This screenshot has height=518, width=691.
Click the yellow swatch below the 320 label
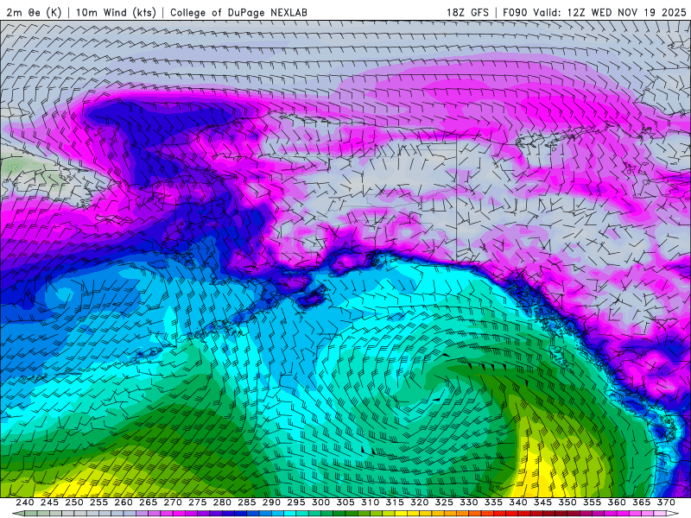pyautogui.click(x=414, y=514)
